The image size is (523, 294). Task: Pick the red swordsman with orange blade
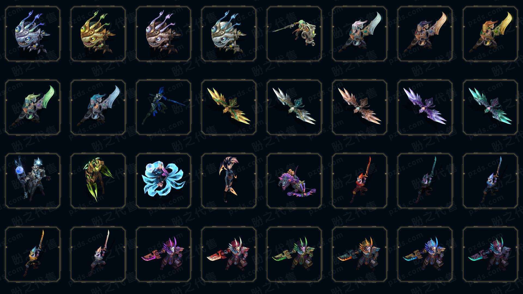(x=360, y=181)
